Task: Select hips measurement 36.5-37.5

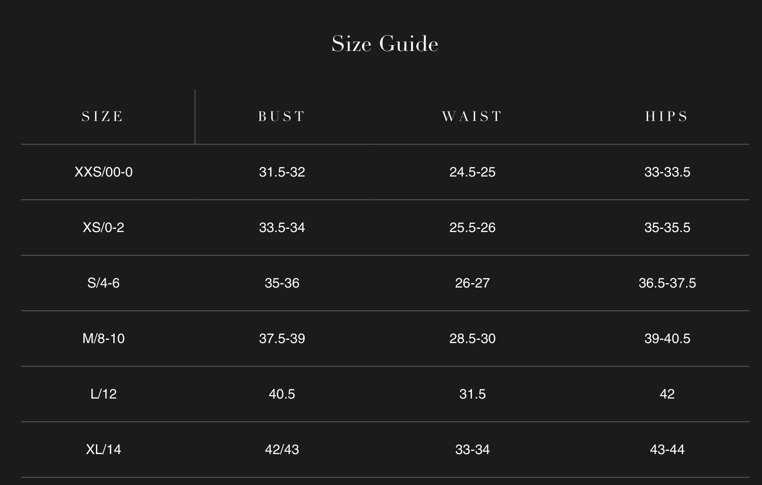Action: click(x=667, y=283)
